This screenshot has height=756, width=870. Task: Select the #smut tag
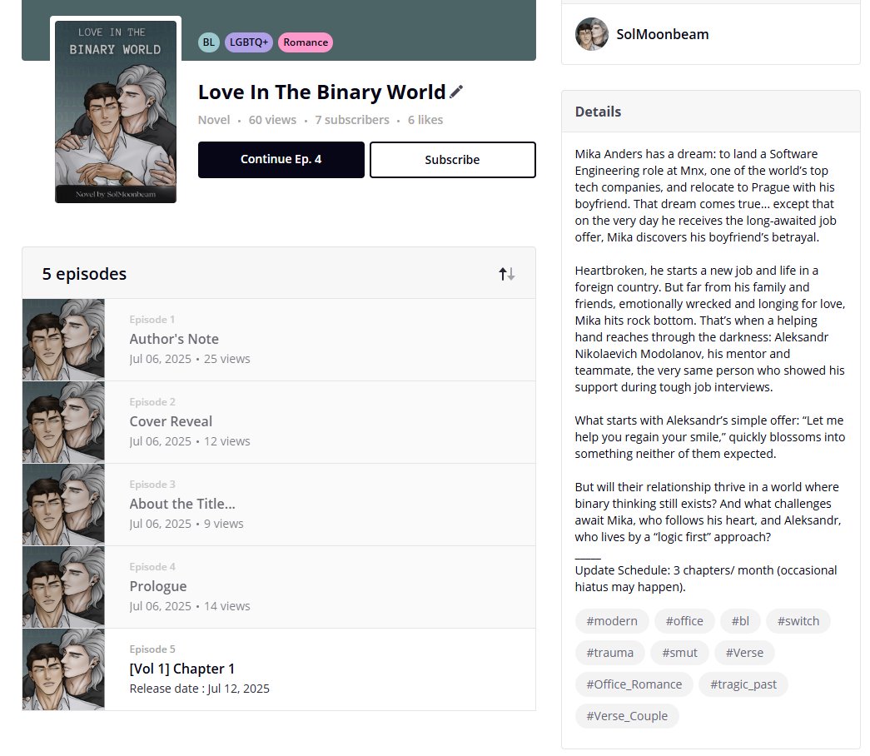coord(679,653)
